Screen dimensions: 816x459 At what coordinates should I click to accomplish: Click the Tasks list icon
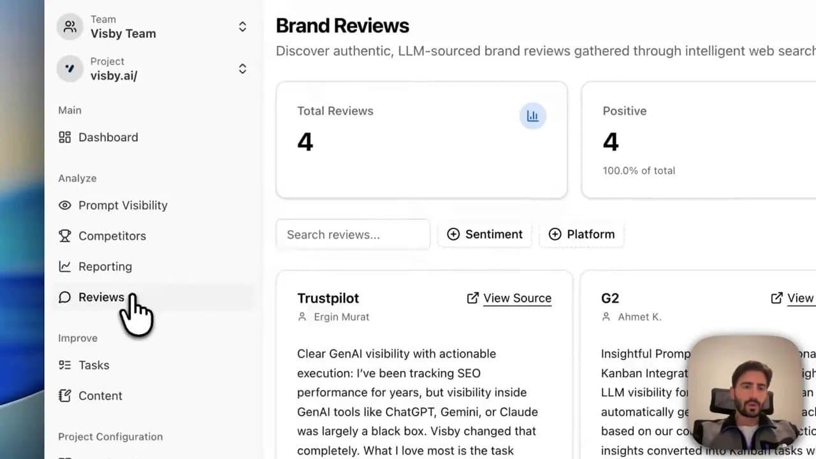click(64, 365)
